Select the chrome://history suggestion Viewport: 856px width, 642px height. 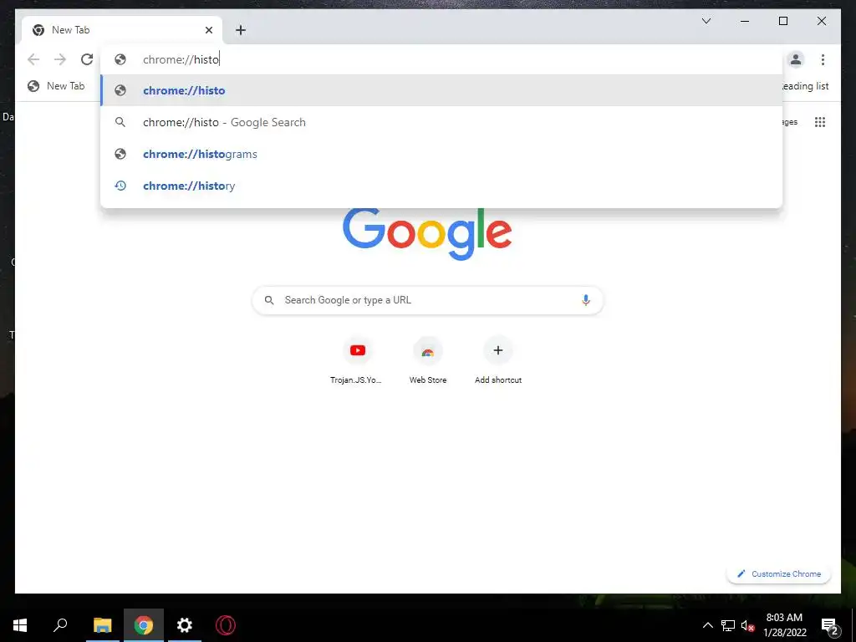(x=441, y=186)
